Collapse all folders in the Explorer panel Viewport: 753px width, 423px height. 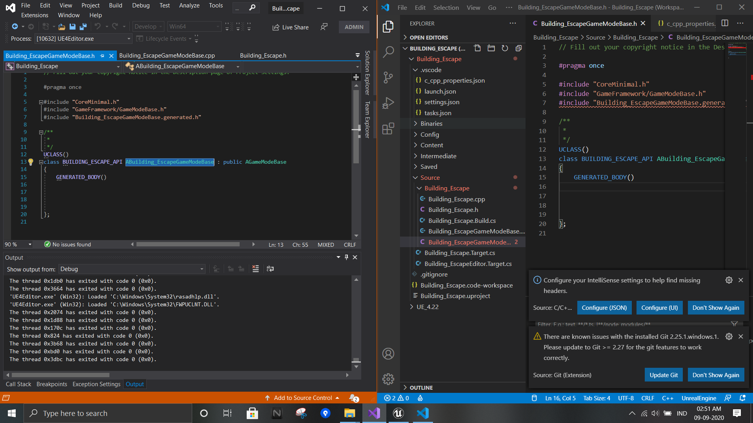[518, 48]
